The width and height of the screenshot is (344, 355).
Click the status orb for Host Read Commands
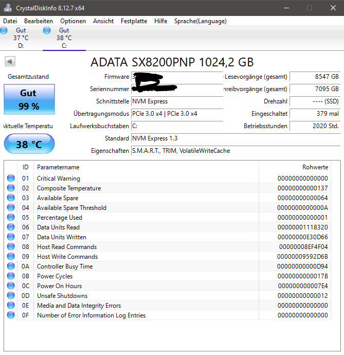(11, 246)
